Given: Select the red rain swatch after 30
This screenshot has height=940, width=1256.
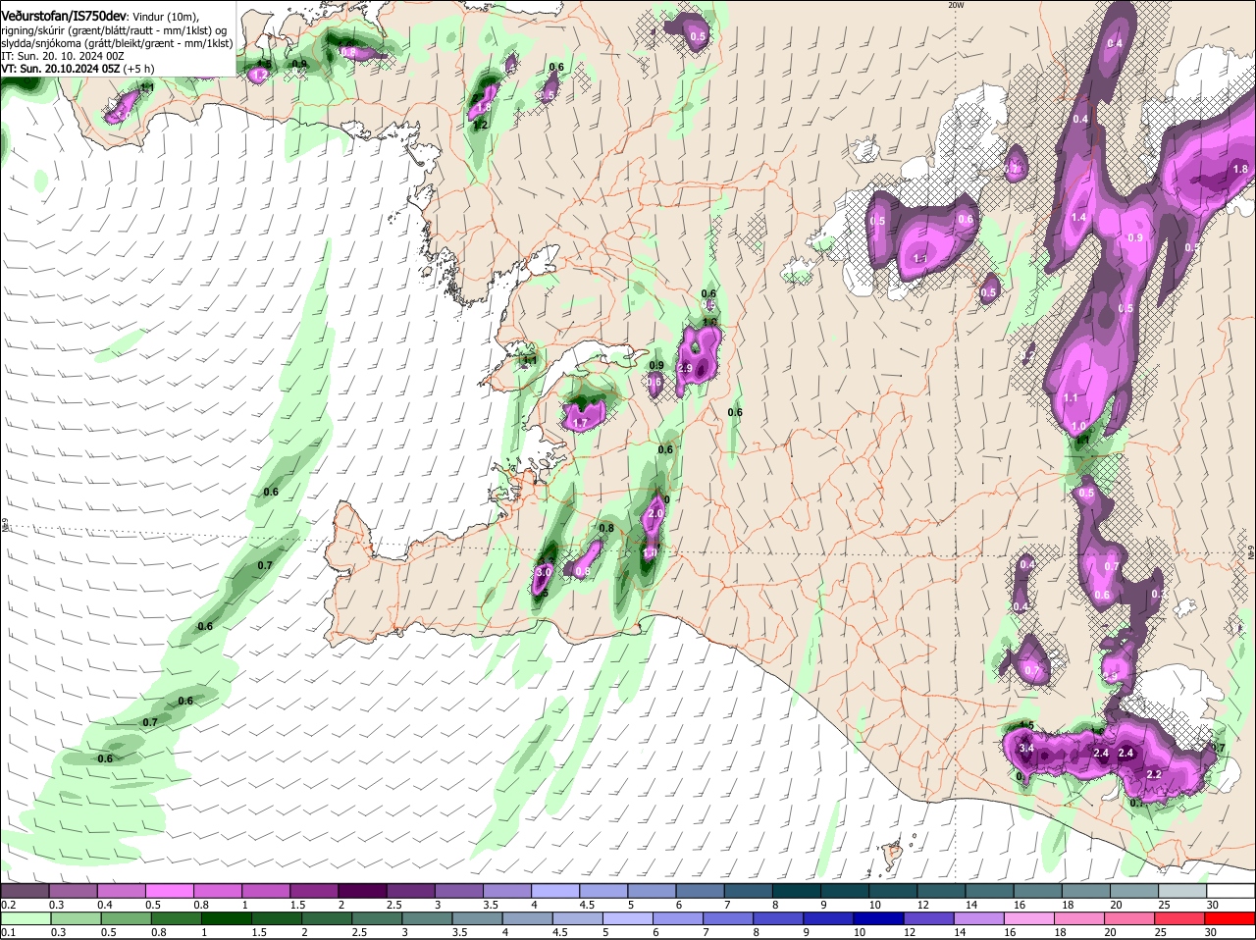Looking at the screenshot, I should tap(1231, 918).
